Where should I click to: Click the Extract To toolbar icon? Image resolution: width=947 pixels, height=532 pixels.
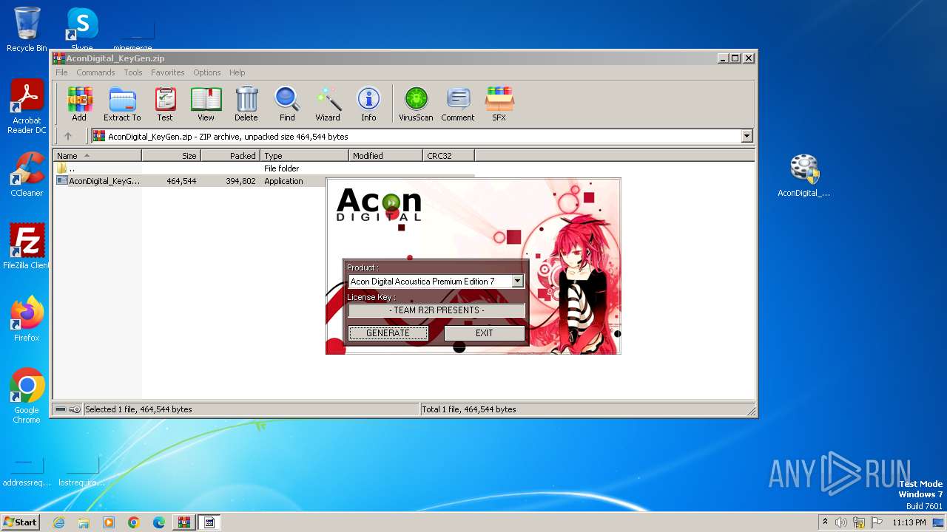pyautogui.click(x=122, y=103)
